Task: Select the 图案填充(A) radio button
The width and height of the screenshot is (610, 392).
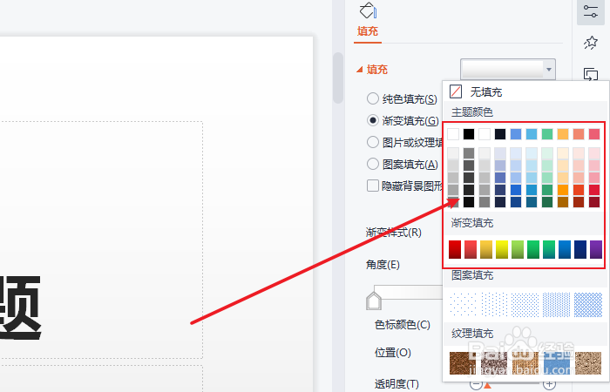Action: 373,164
